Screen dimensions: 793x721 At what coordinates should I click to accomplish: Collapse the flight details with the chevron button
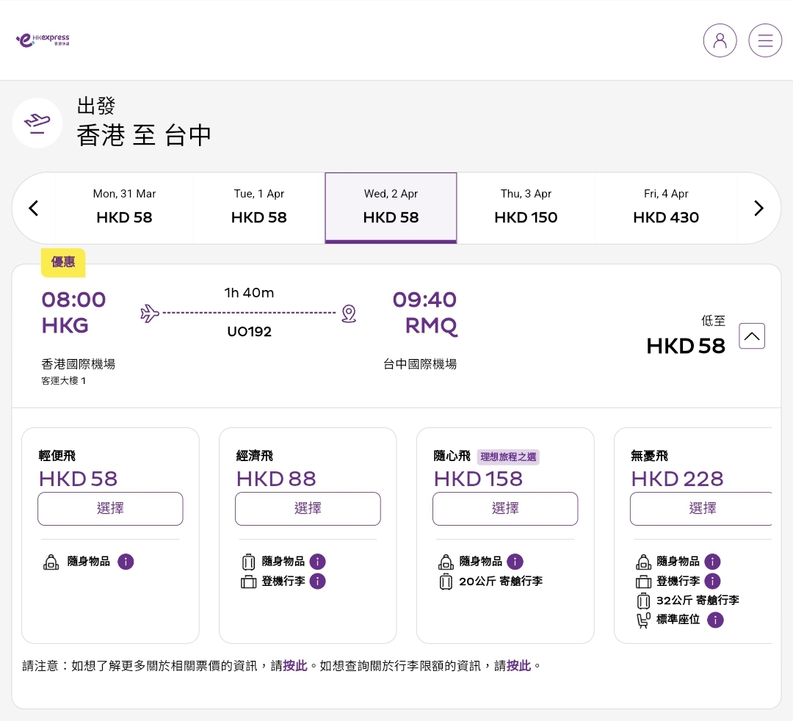[x=751, y=336]
